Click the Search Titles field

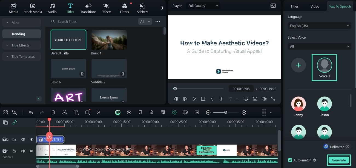pos(93,21)
